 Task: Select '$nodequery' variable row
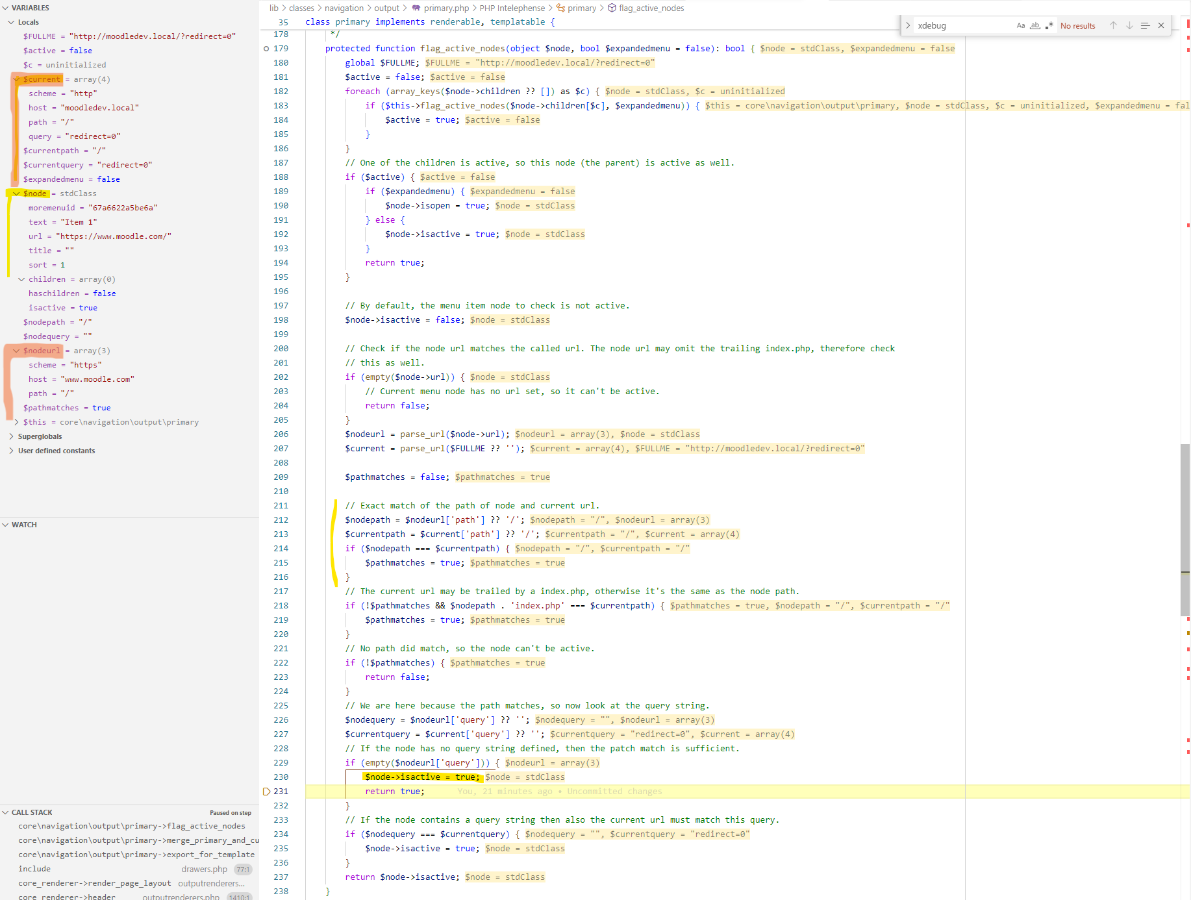pyautogui.click(x=130, y=336)
